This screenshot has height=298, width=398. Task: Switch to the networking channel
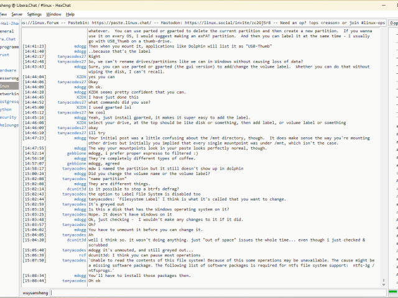tap(9, 93)
